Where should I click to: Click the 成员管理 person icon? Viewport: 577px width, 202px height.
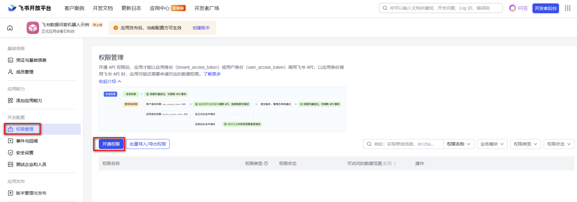tap(10, 72)
